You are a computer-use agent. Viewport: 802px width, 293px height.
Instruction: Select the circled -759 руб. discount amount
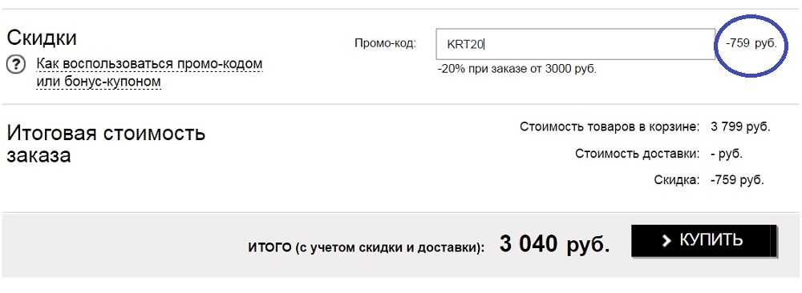(751, 43)
